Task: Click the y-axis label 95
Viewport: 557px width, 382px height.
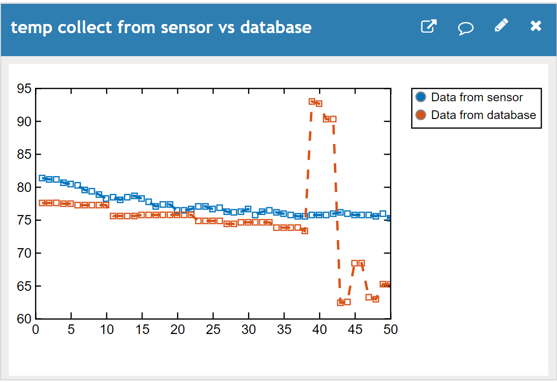Action: click(24, 88)
